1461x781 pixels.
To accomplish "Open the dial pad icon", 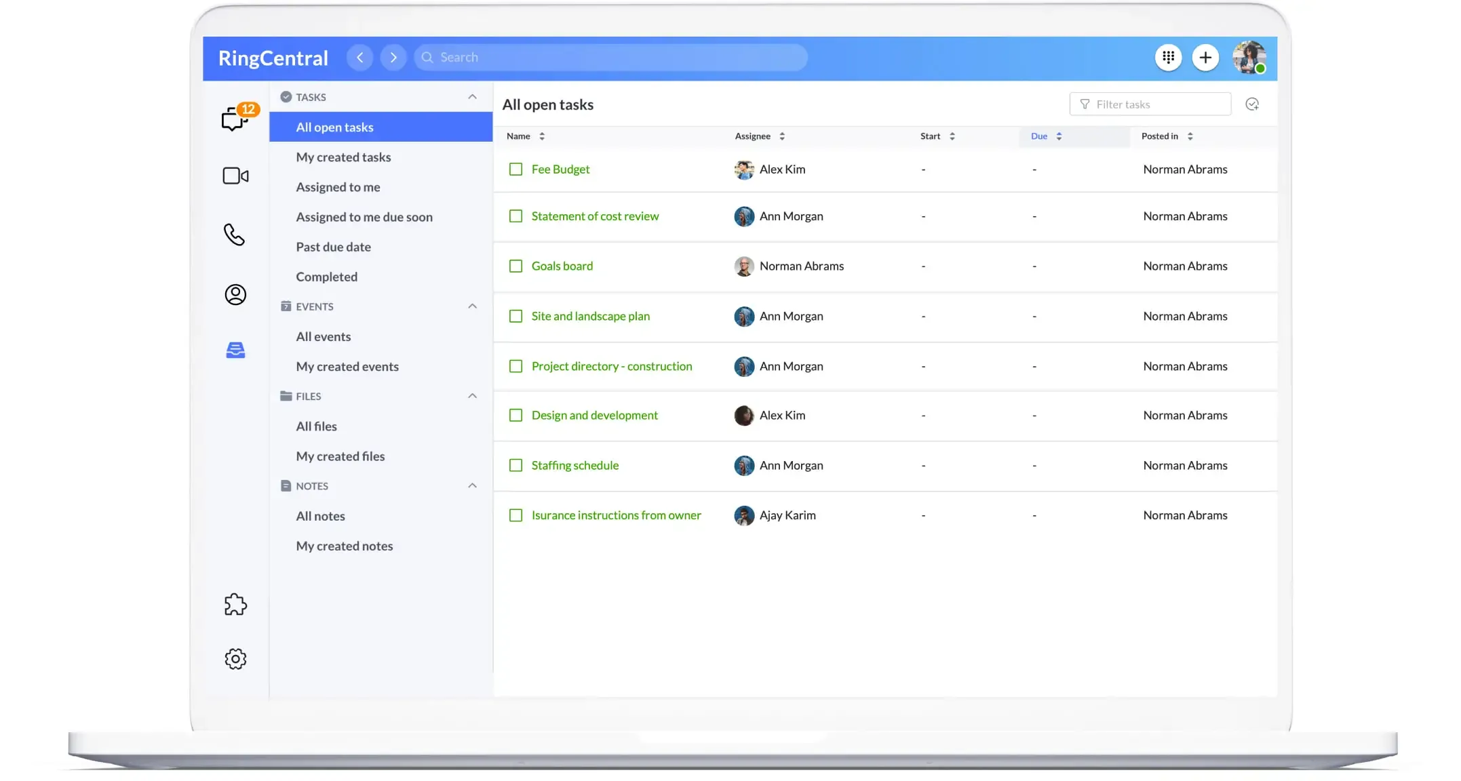I will click(x=1168, y=58).
